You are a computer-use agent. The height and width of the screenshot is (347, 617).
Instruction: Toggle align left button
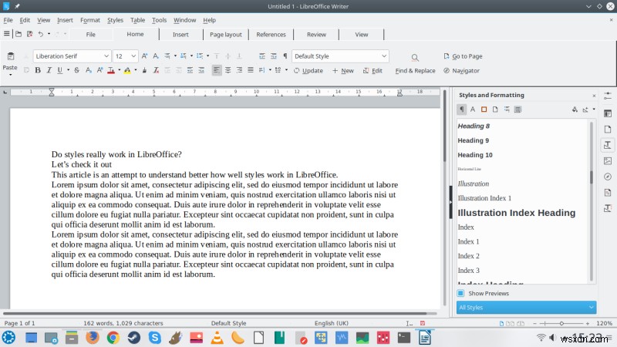(217, 70)
